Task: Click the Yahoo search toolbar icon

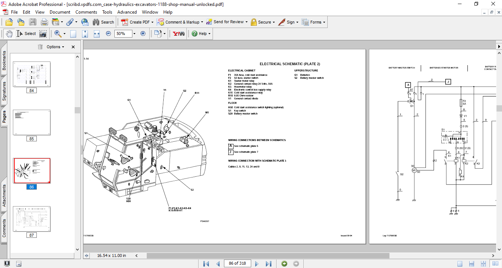Action: 179,33
